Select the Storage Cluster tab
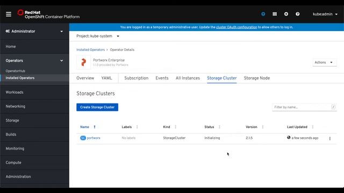Viewport: 344px width, 193px height. click(222, 78)
